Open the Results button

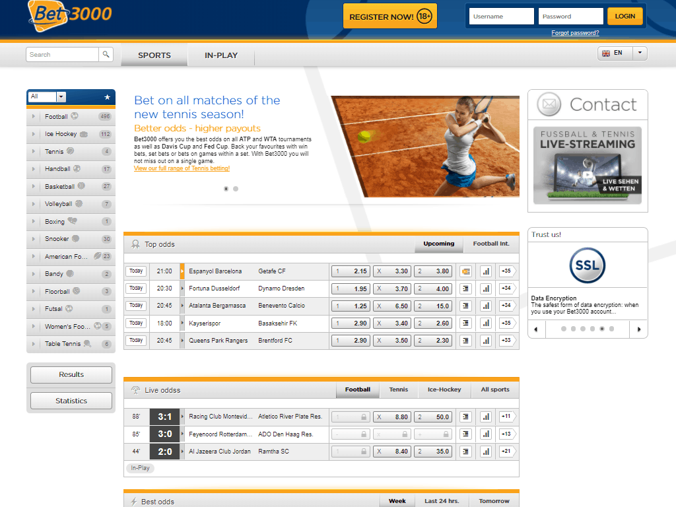tap(71, 375)
